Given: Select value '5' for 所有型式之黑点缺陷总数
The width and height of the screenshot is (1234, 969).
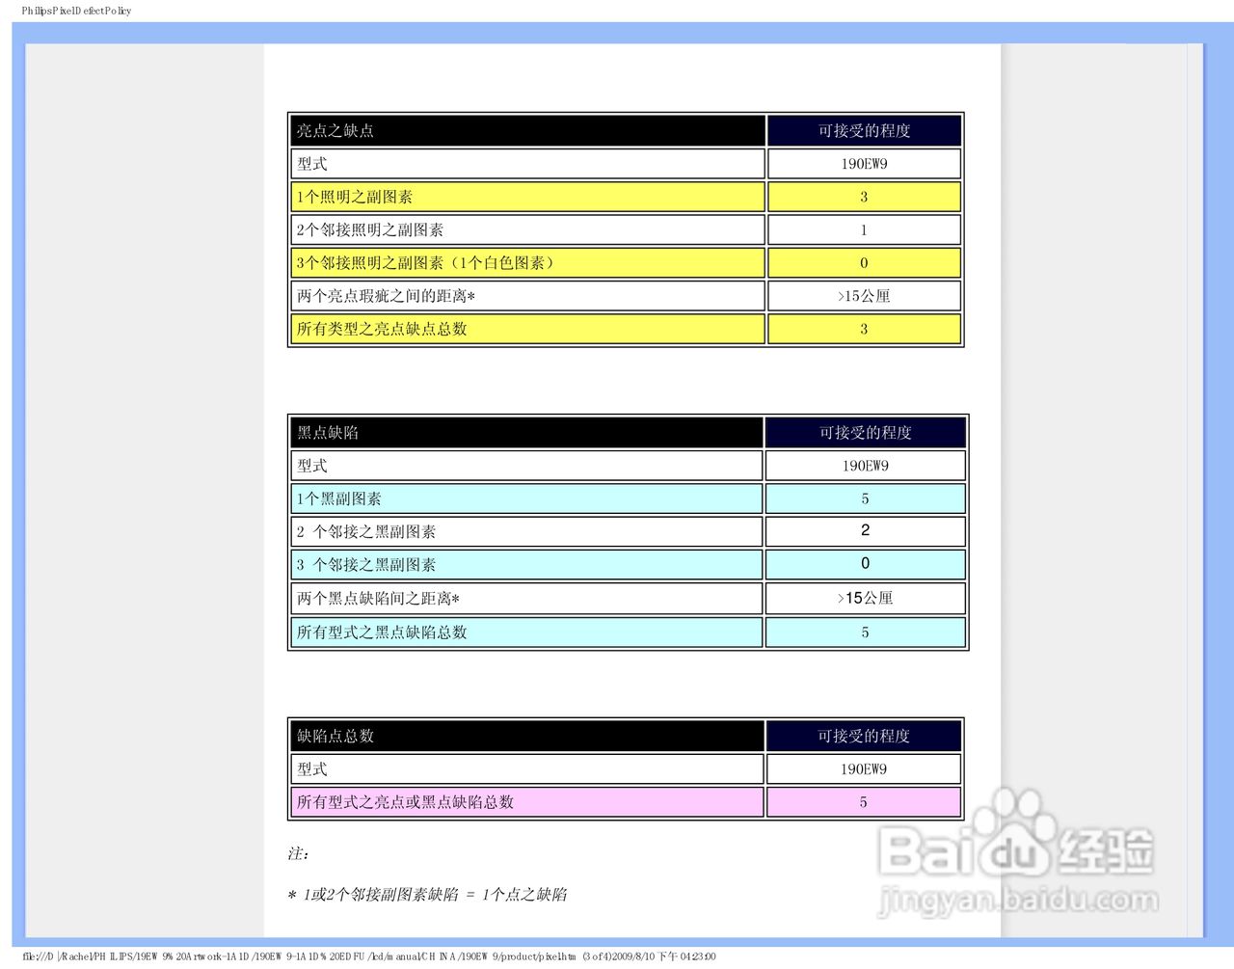Looking at the screenshot, I should tap(865, 632).
